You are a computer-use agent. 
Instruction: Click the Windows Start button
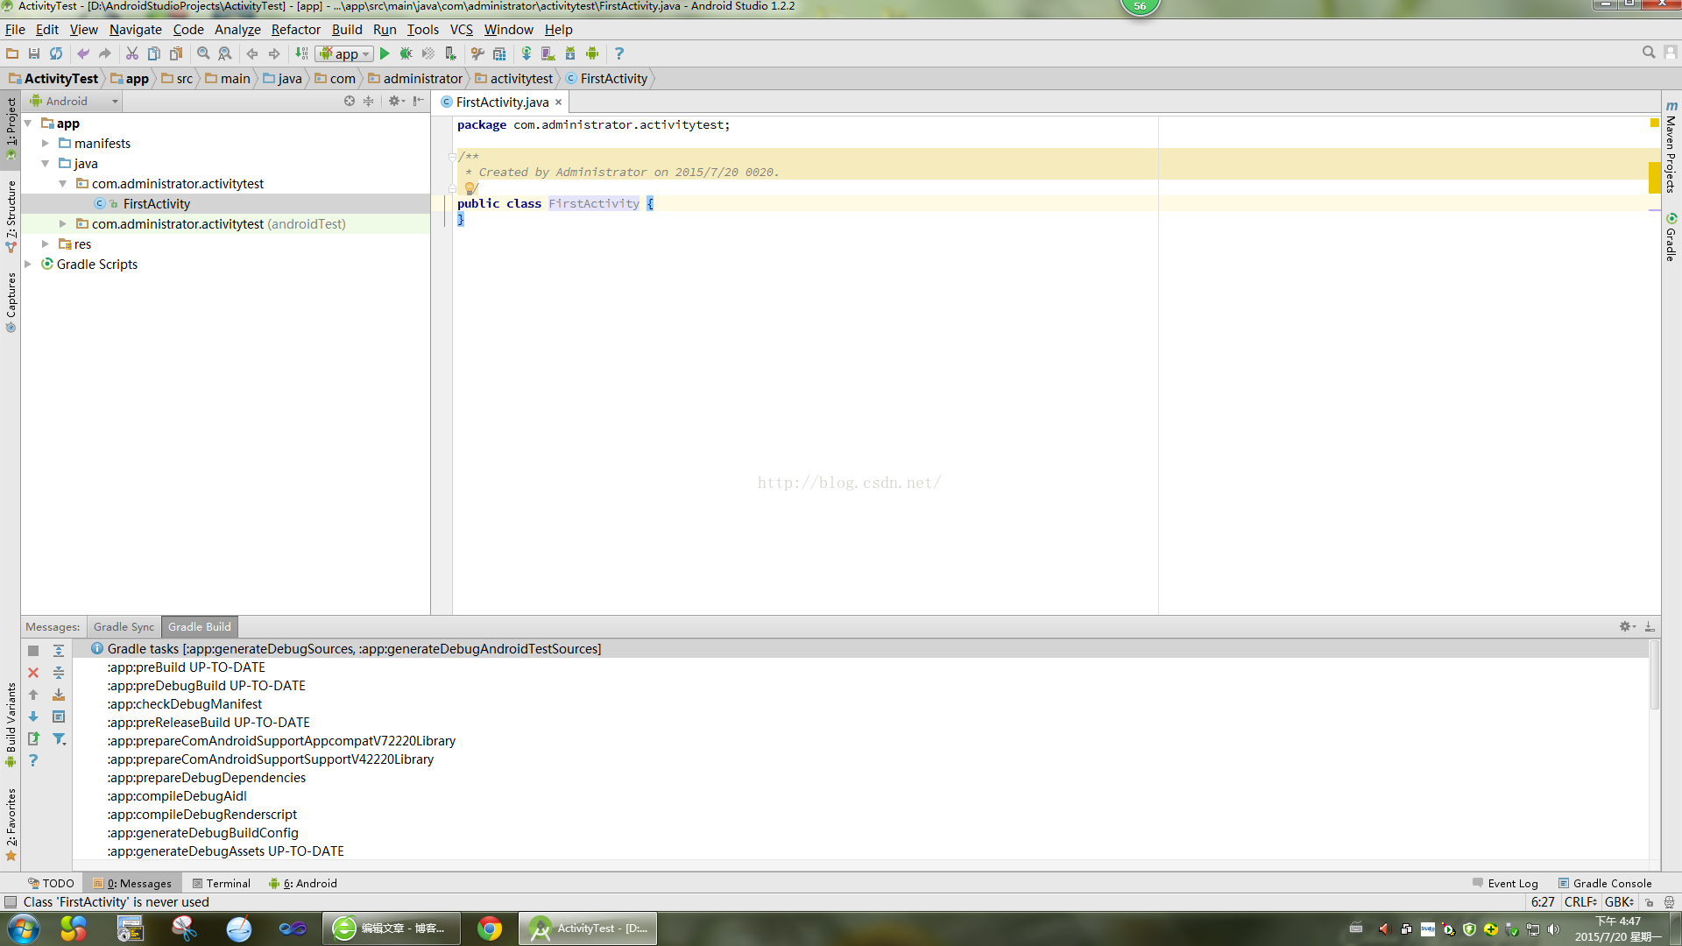pyautogui.click(x=23, y=928)
